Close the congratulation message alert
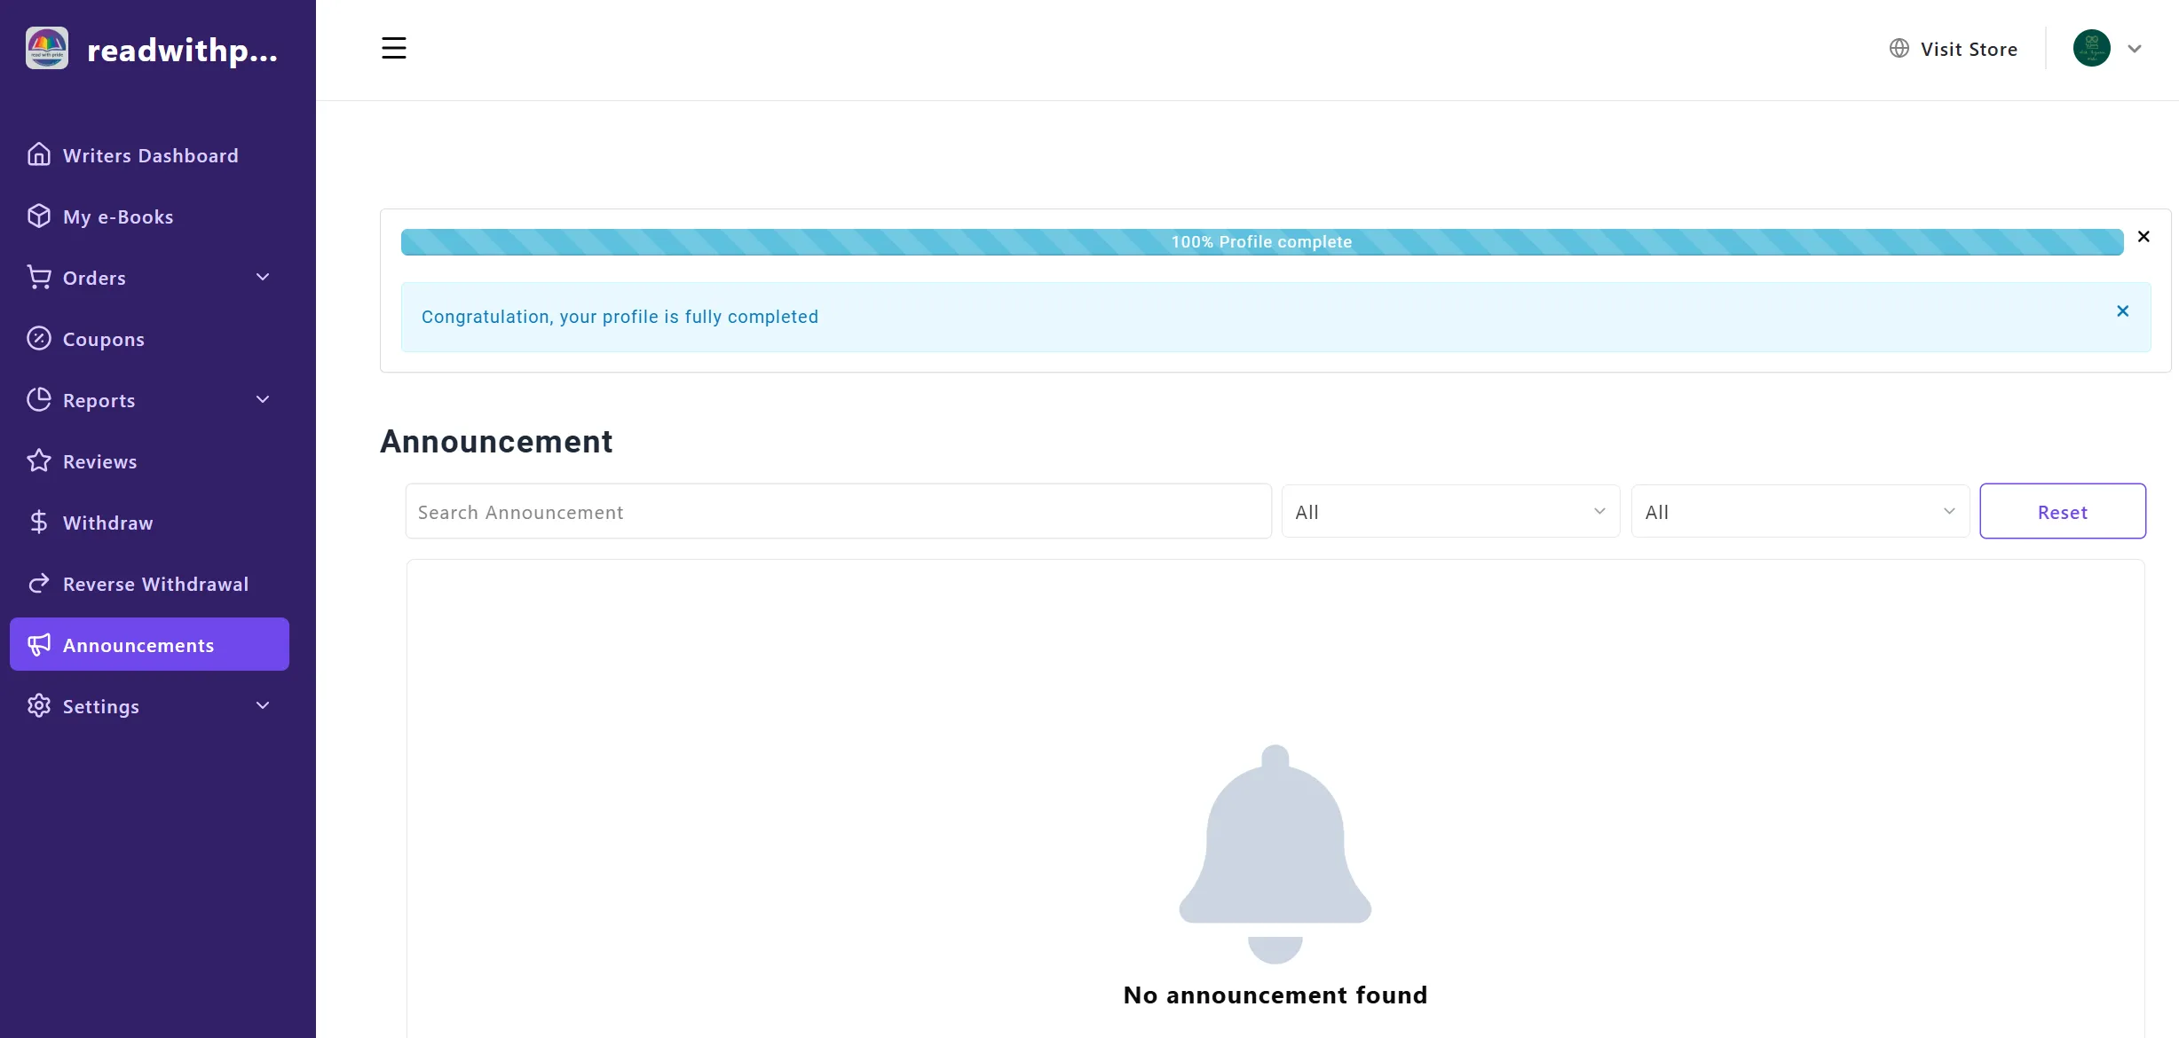The width and height of the screenshot is (2179, 1038). click(2122, 311)
